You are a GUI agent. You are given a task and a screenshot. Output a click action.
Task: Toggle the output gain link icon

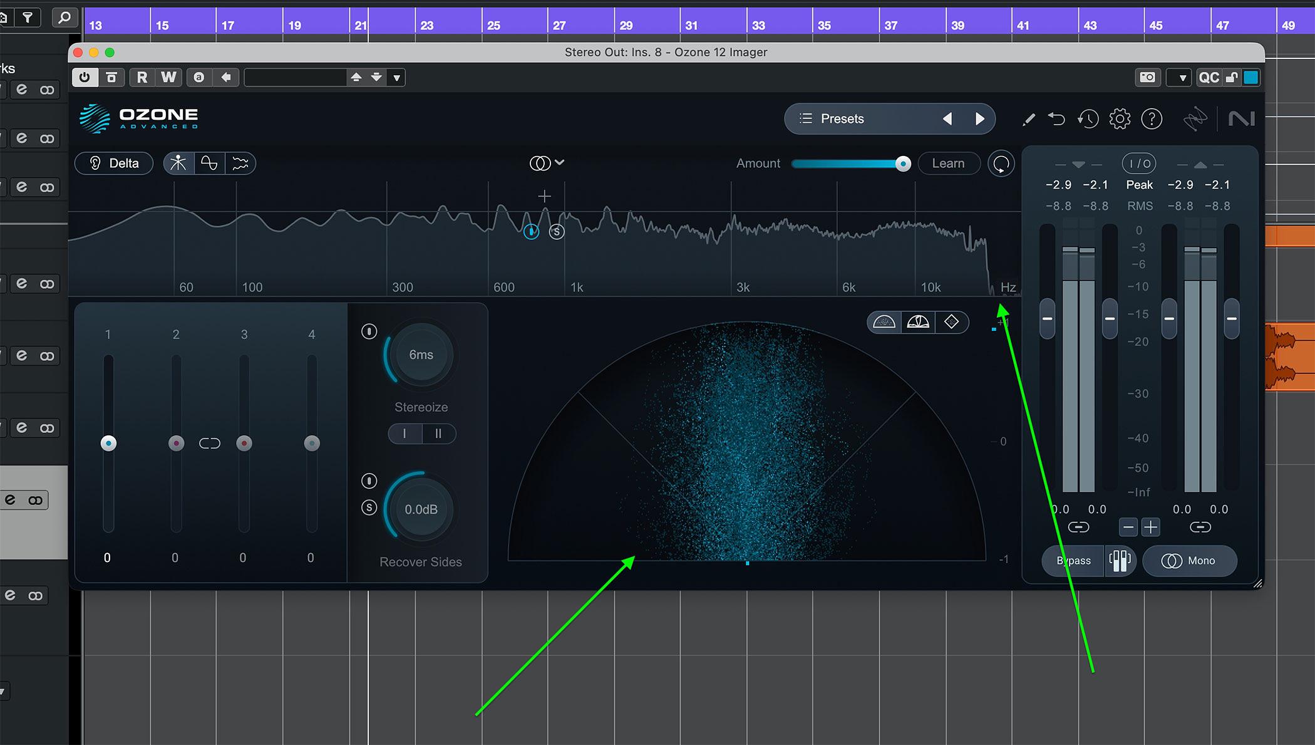click(1200, 527)
